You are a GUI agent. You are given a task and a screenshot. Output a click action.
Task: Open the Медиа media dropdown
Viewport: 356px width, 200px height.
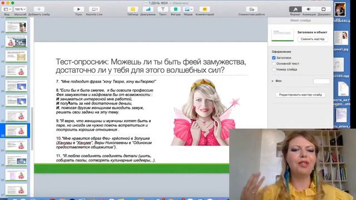[x=188, y=9]
